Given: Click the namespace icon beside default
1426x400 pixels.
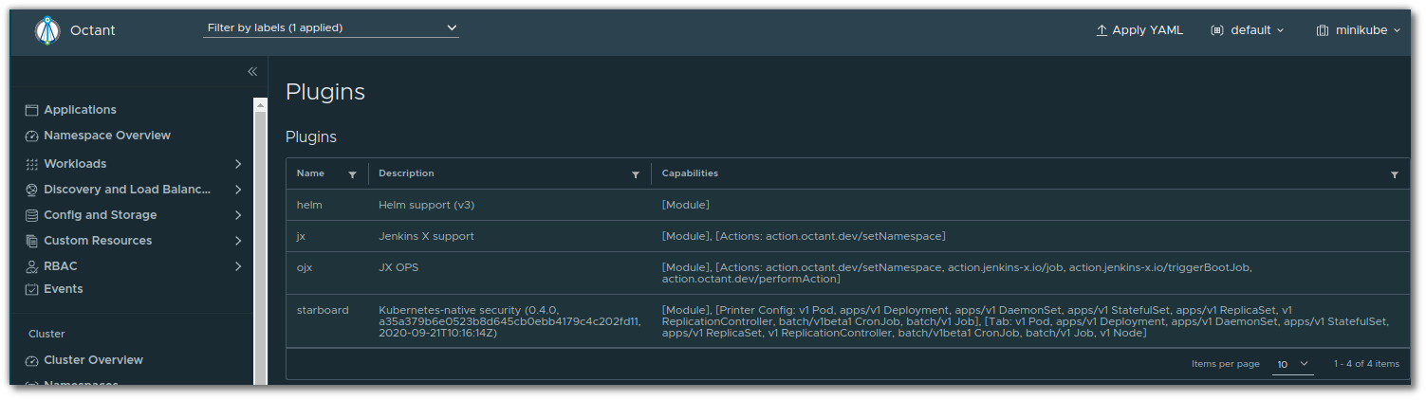Looking at the screenshot, I should [1217, 30].
